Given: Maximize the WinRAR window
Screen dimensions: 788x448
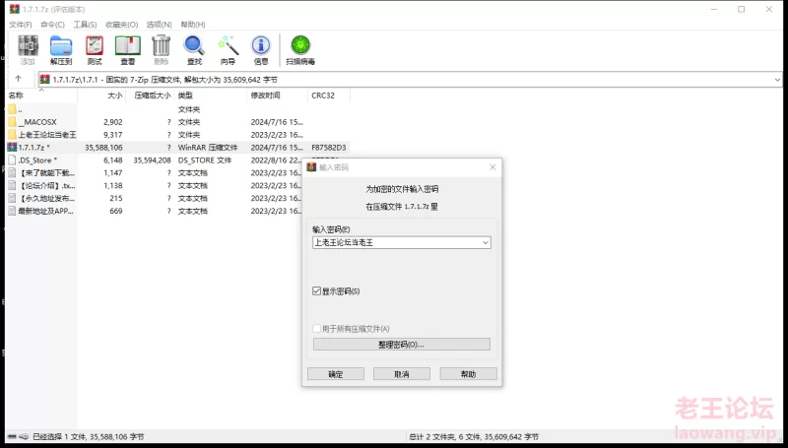Looking at the screenshot, I should point(742,9).
